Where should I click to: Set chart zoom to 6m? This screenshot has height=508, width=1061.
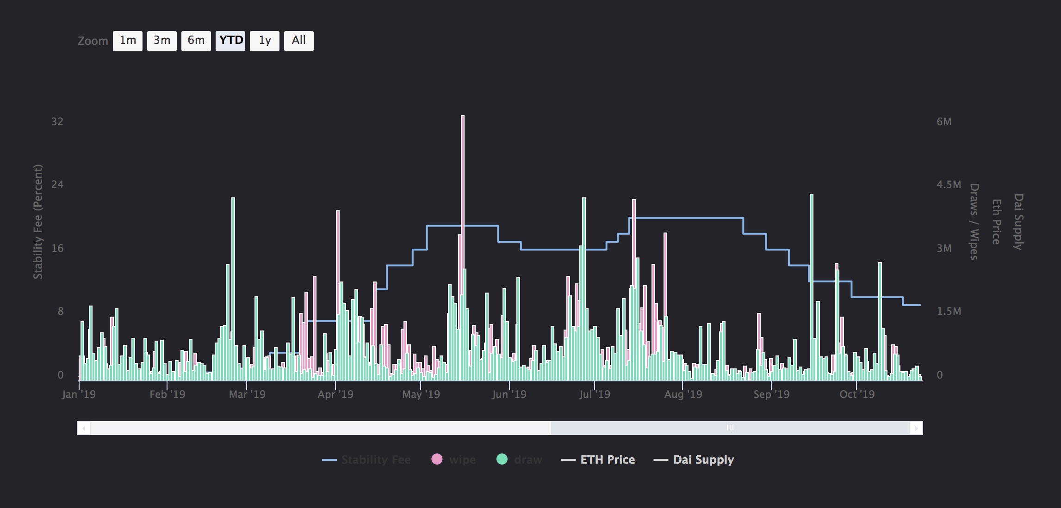196,41
